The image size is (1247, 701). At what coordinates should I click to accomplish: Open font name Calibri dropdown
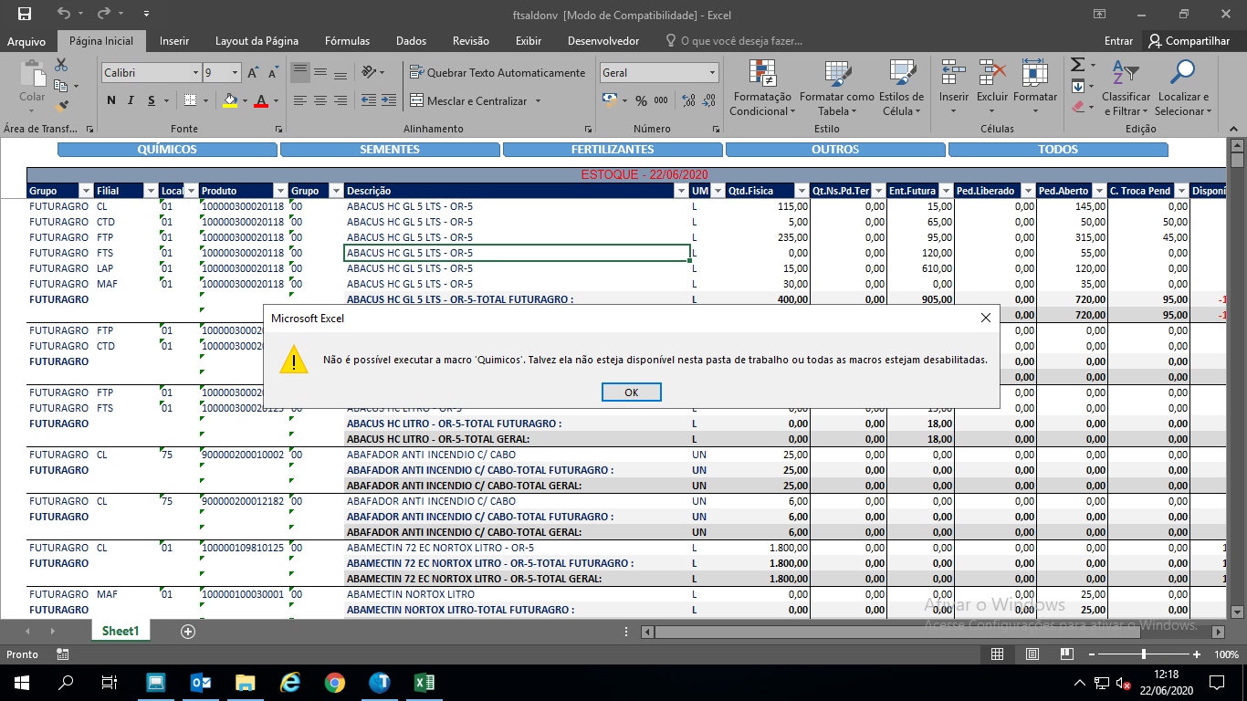(195, 72)
